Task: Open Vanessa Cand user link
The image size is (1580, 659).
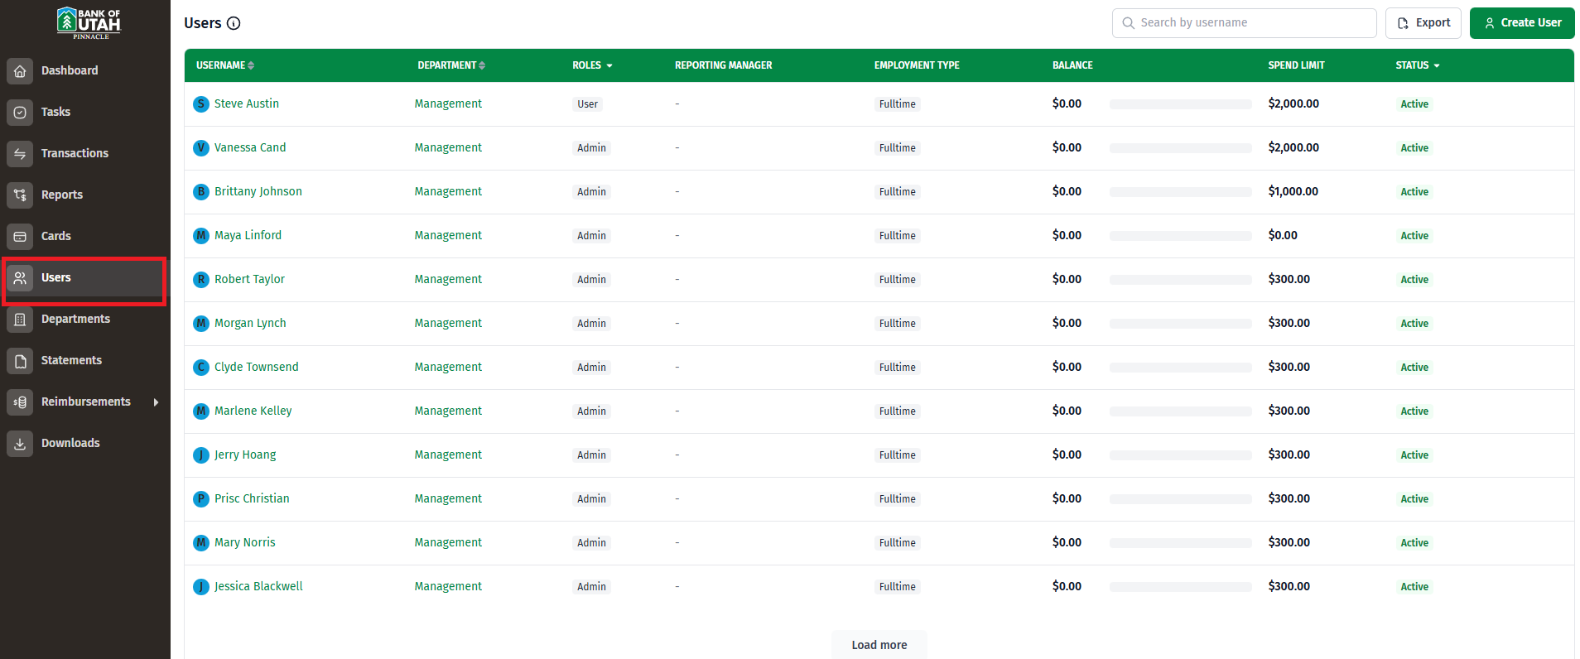Action: 250,147
